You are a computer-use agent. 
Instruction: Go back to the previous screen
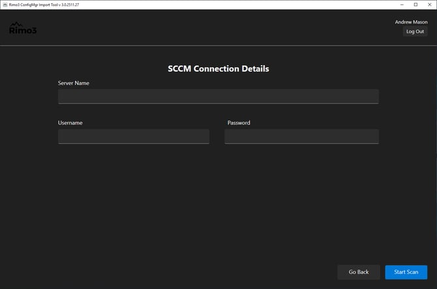click(359, 272)
